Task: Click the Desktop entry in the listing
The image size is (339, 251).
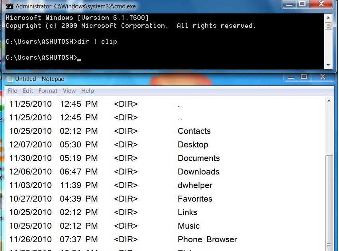Action: click(193, 145)
